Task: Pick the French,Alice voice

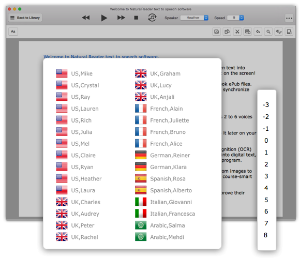Action: tap(159, 144)
